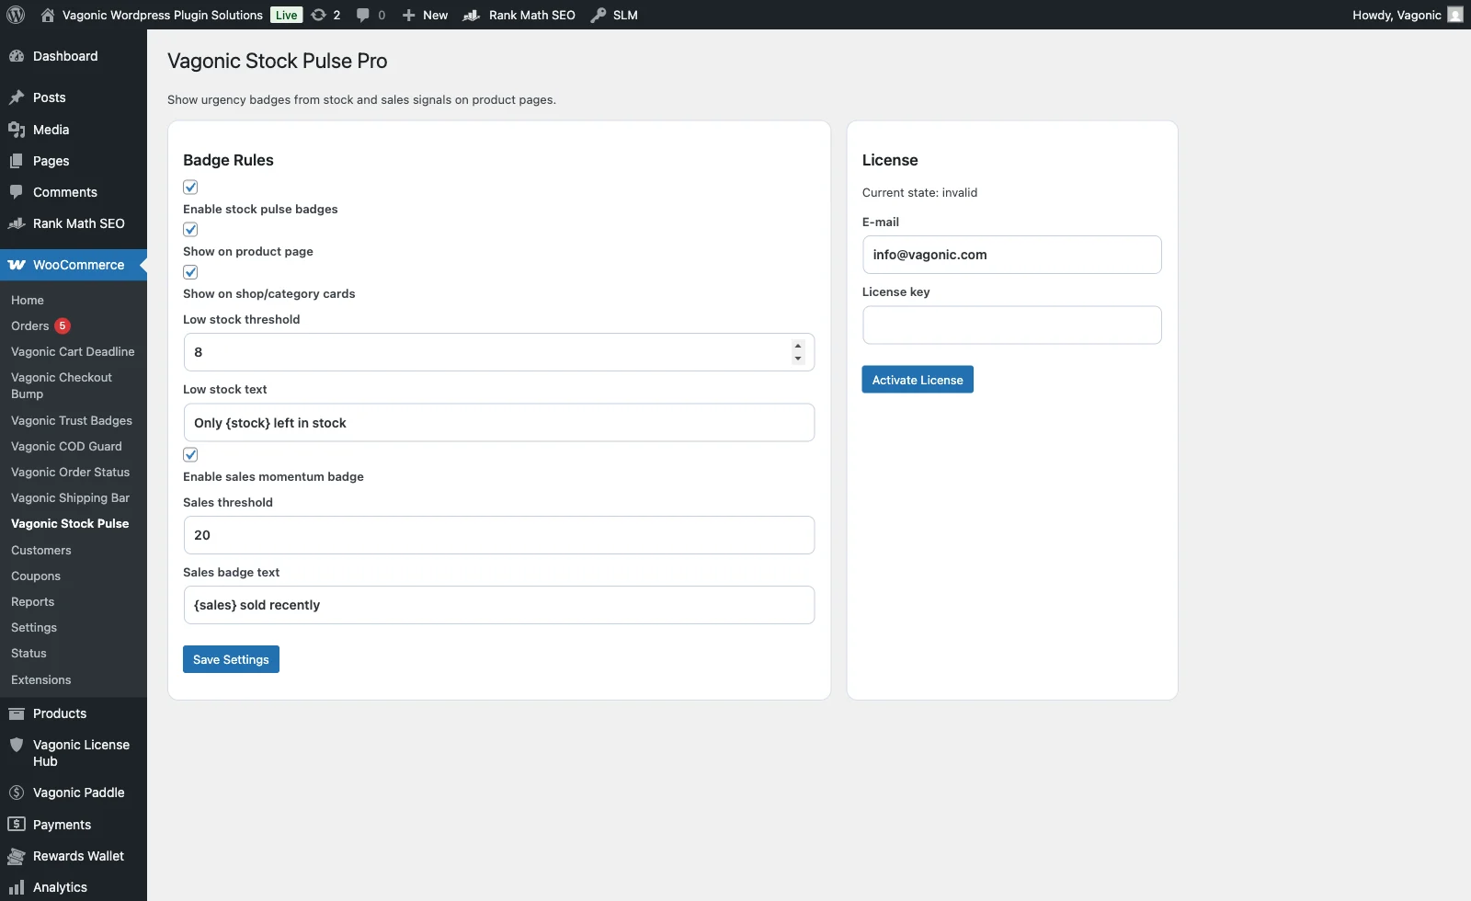Click the Save Settings button
The width and height of the screenshot is (1471, 901).
[x=231, y=659]
